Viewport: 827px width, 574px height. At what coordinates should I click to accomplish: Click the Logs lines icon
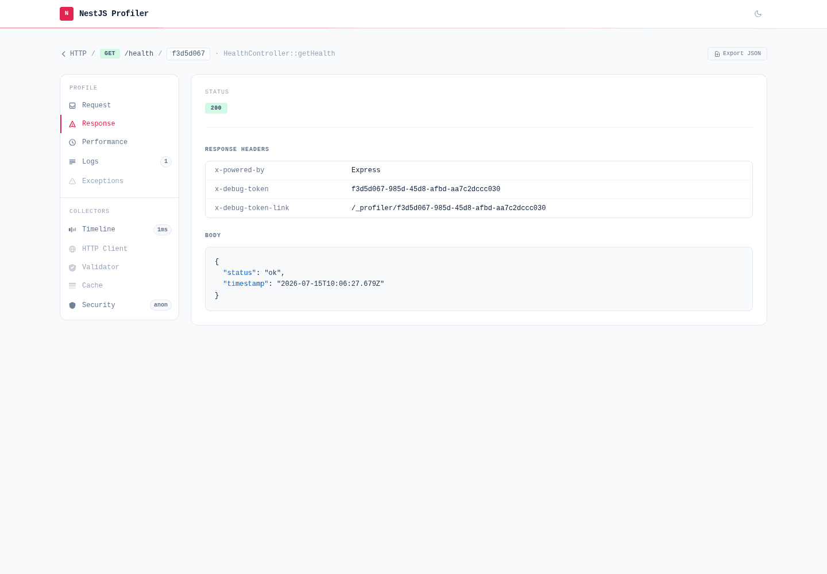(x=72, y=162)
